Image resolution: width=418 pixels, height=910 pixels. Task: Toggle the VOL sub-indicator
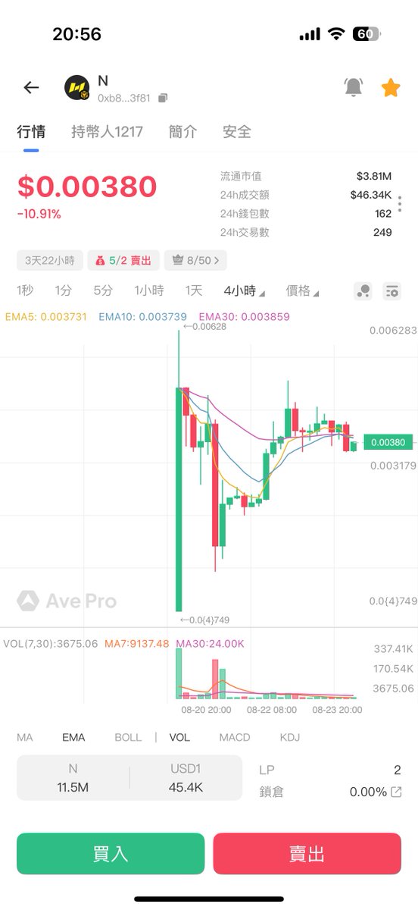pos(179,737)
